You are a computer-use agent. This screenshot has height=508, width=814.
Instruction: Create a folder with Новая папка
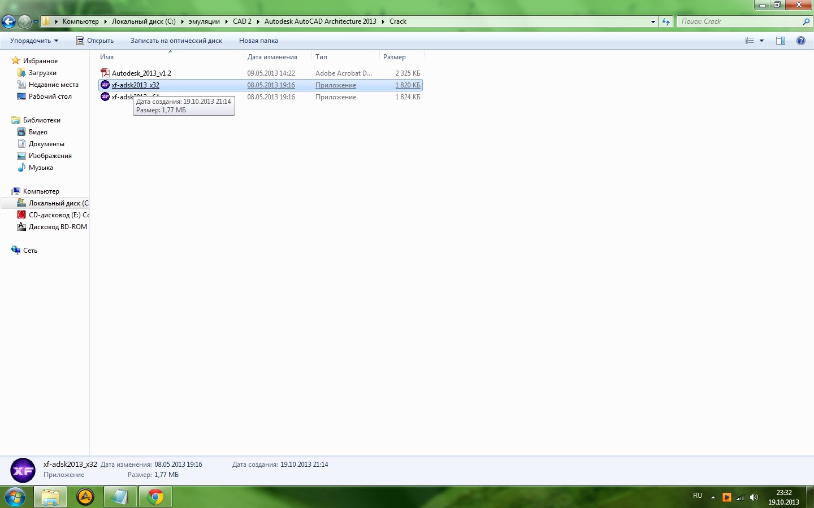pos(258,41)
